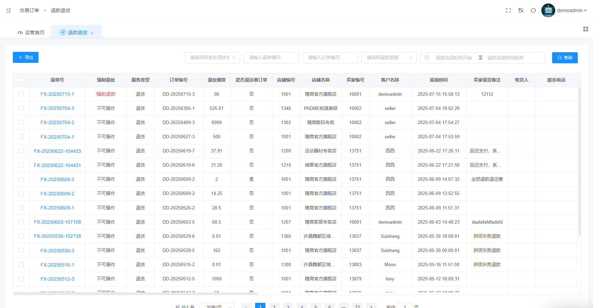Click the horizontal table scrollbar
The image size is (593, 308).
[135, 293]
